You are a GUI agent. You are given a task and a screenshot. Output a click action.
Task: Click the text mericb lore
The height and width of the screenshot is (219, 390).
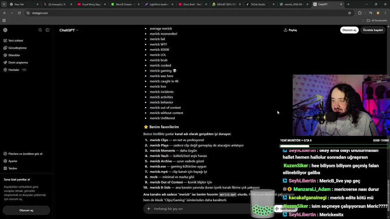coord(158,86)
